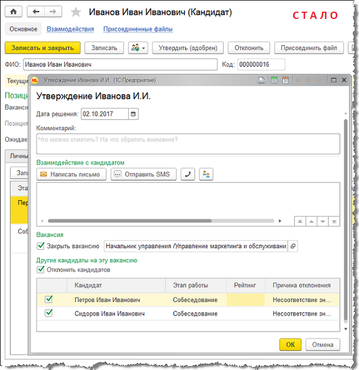
Task: Click the phone call icon button
Action: tap(188, 174)
